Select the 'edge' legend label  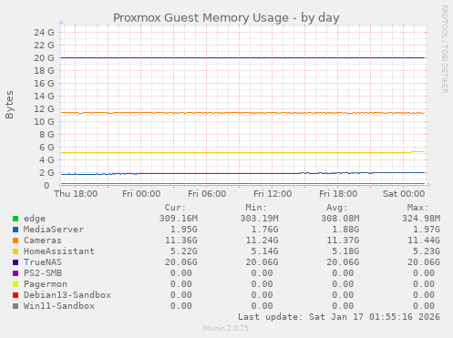35,219
